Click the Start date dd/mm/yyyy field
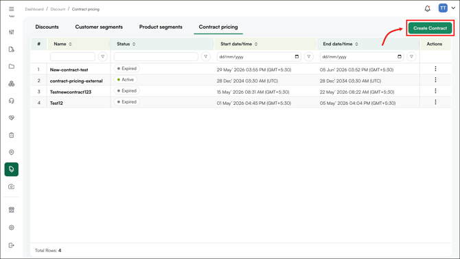Screen dimensions: 460x259 (259, 56)
